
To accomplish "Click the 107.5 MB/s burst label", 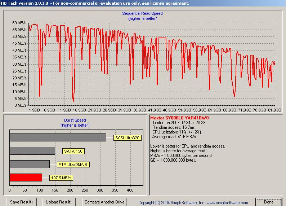I will 61,178.
